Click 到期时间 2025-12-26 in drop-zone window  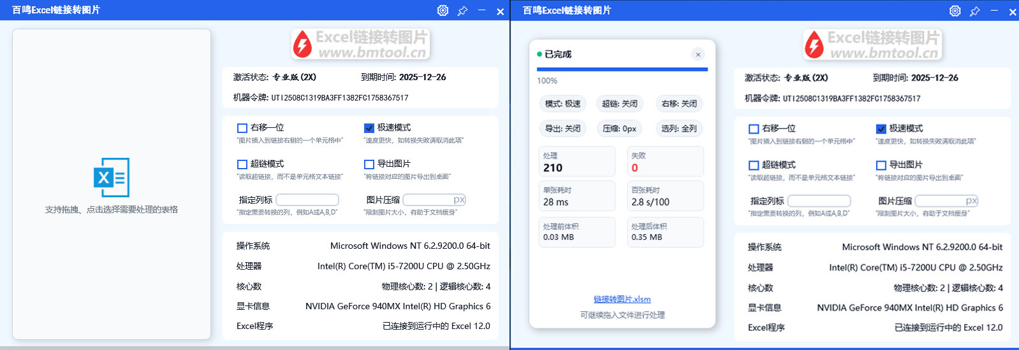404,77
